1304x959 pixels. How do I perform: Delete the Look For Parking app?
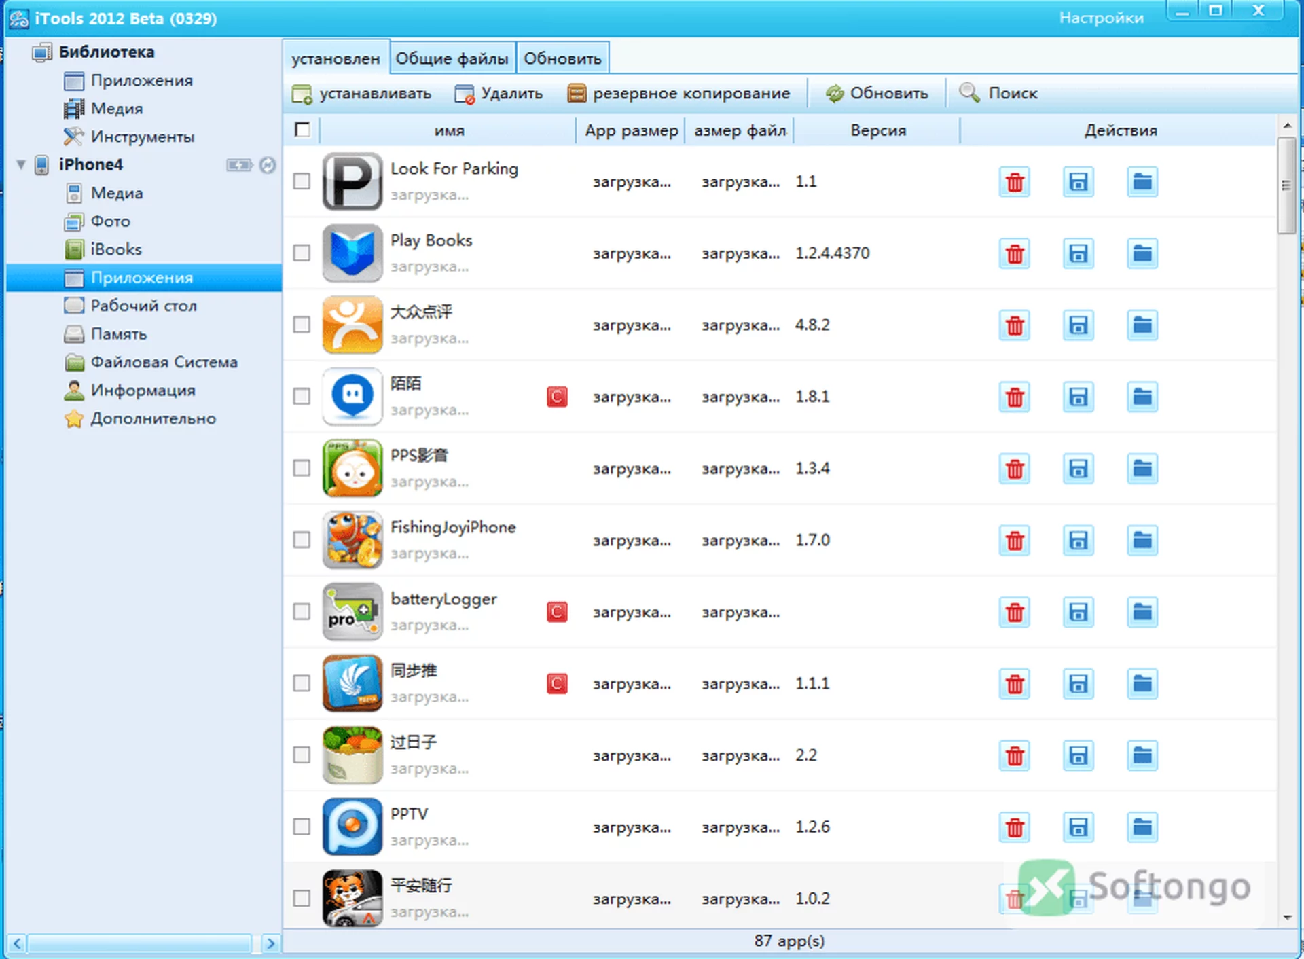pos(1015,182)
